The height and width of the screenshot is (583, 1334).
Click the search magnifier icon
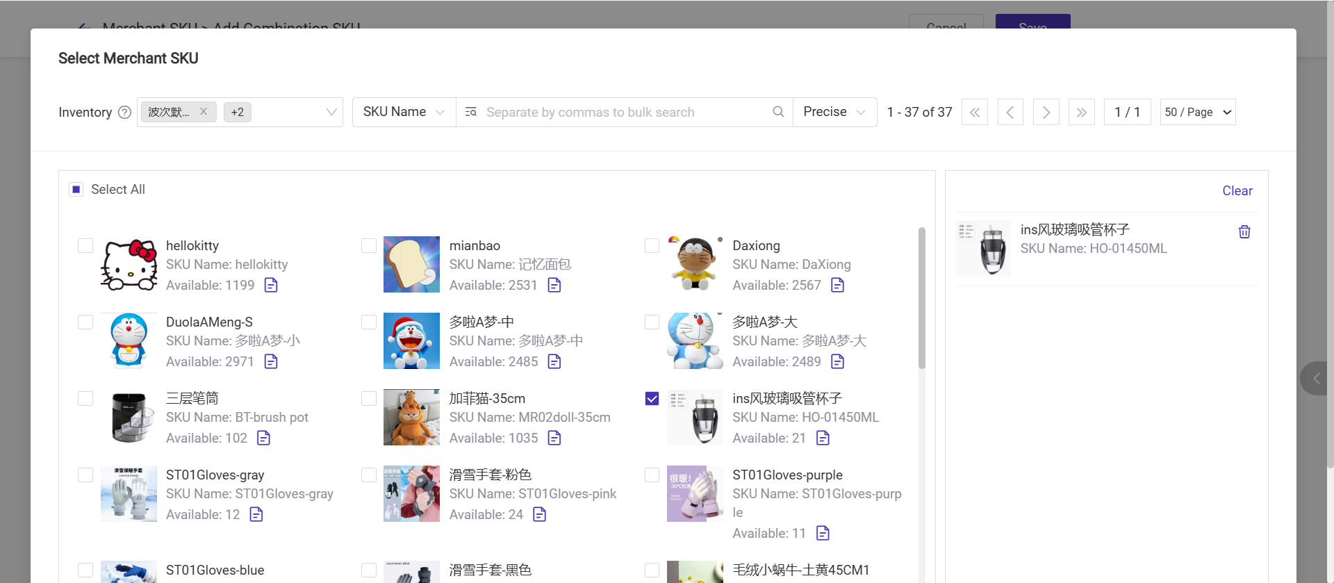point(778,112)
